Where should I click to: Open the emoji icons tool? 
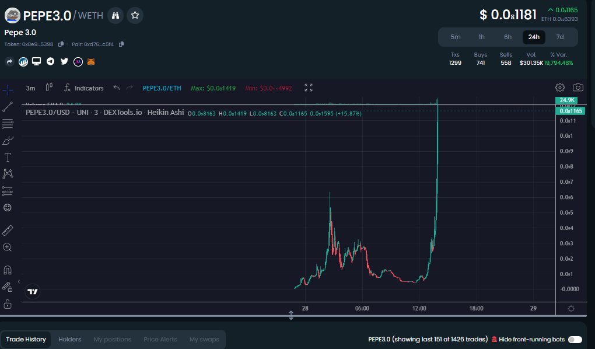(8, 207)
